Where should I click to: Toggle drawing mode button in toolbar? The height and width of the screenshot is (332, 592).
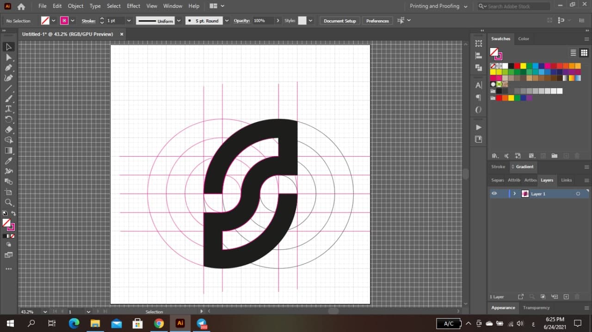(8, 245)
